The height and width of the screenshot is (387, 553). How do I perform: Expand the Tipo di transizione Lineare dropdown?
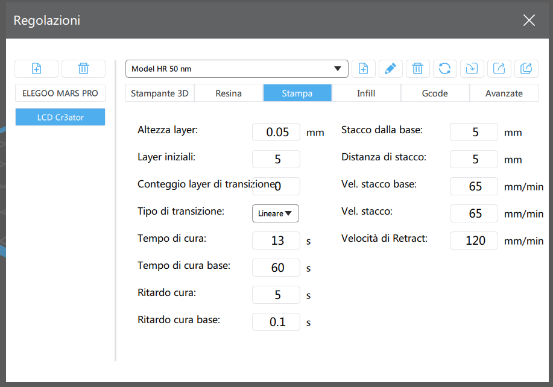pos(275,213)
